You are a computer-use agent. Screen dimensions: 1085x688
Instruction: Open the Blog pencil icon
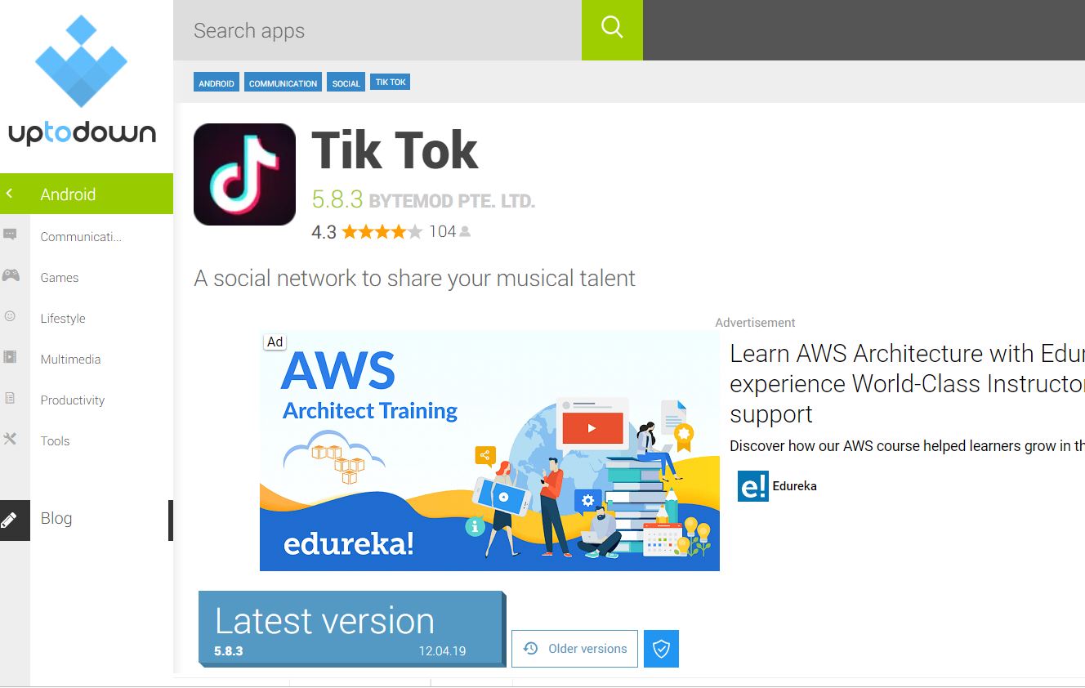pyautogui.click(x=10, y=520)
